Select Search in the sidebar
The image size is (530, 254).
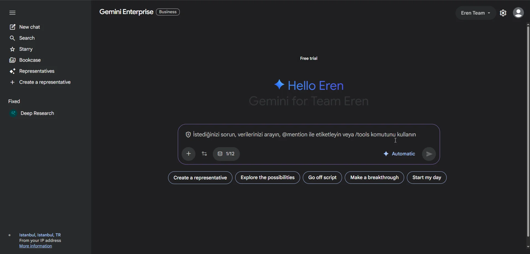27,38
